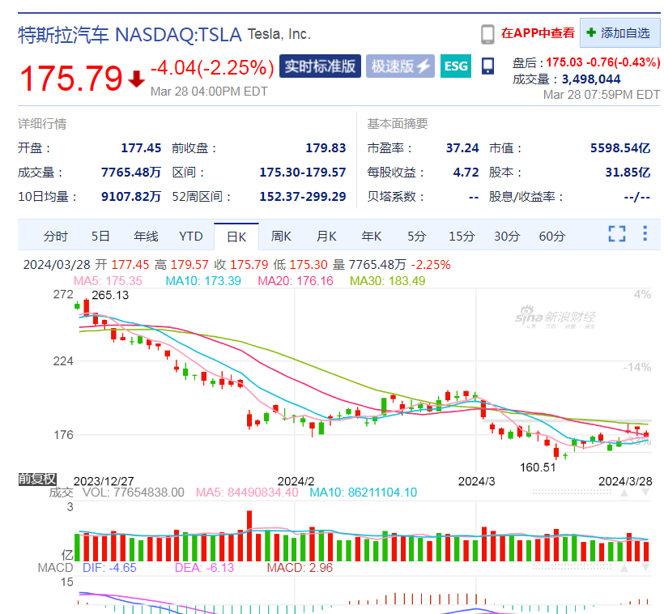Click the 2024/2 date axis label

[x=296, y=481]
